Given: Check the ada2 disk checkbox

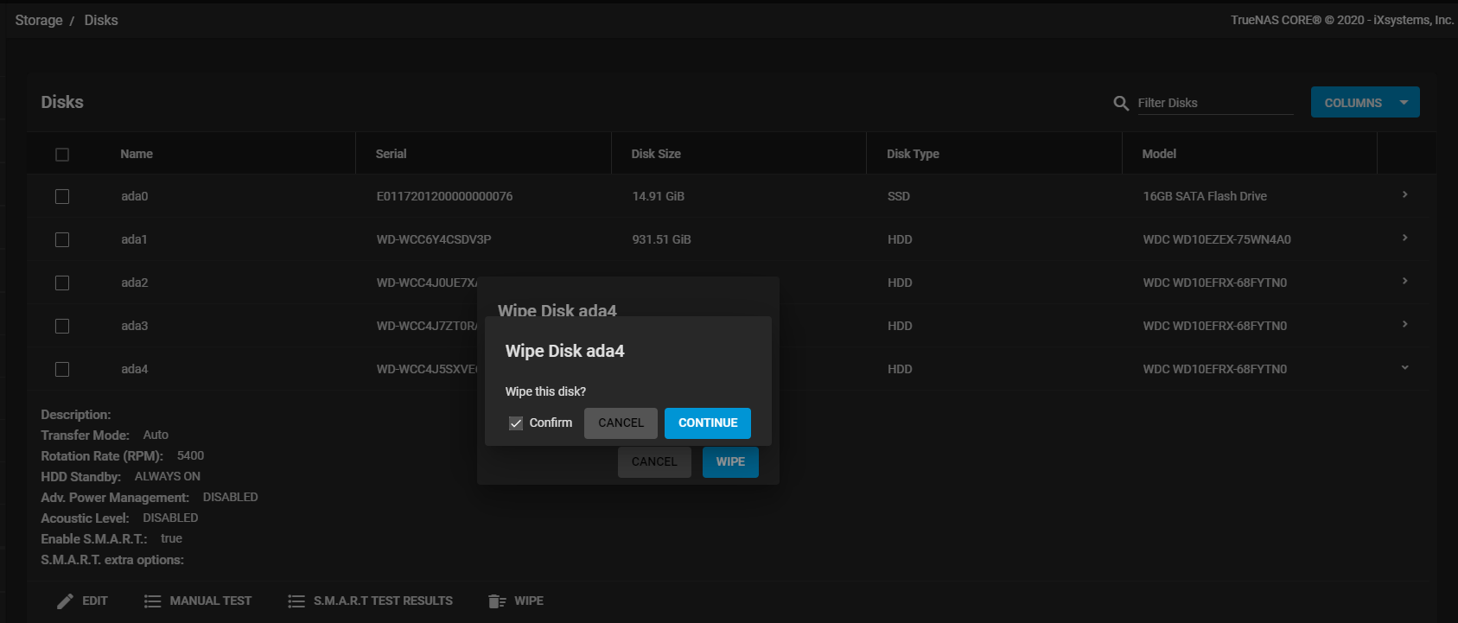Looking at the screenshot, I should (x=62, y=283).
